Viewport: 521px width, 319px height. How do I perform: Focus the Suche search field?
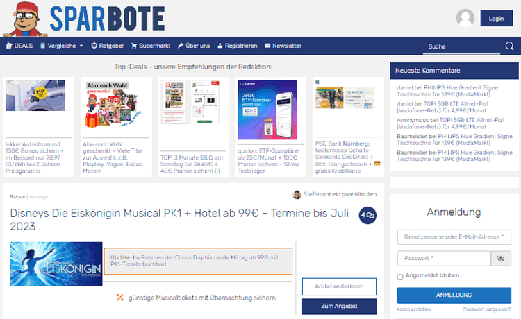[x=462, y=46]
